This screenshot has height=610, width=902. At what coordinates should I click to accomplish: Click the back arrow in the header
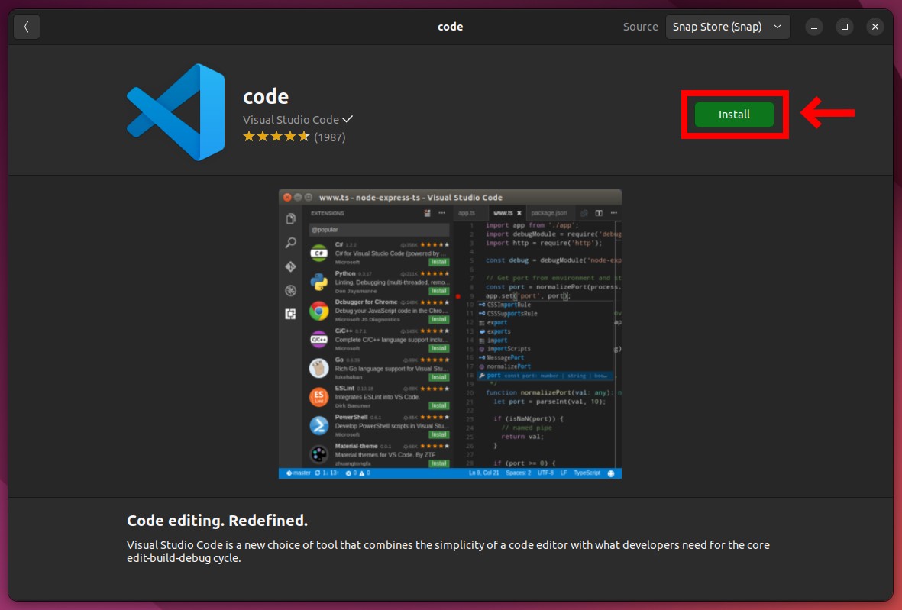tap(26, 26)
